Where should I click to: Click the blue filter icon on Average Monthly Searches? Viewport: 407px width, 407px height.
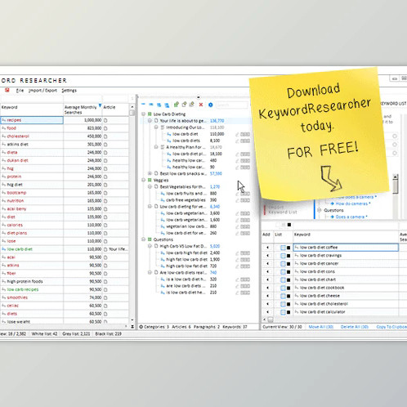(x=100, y=105)
